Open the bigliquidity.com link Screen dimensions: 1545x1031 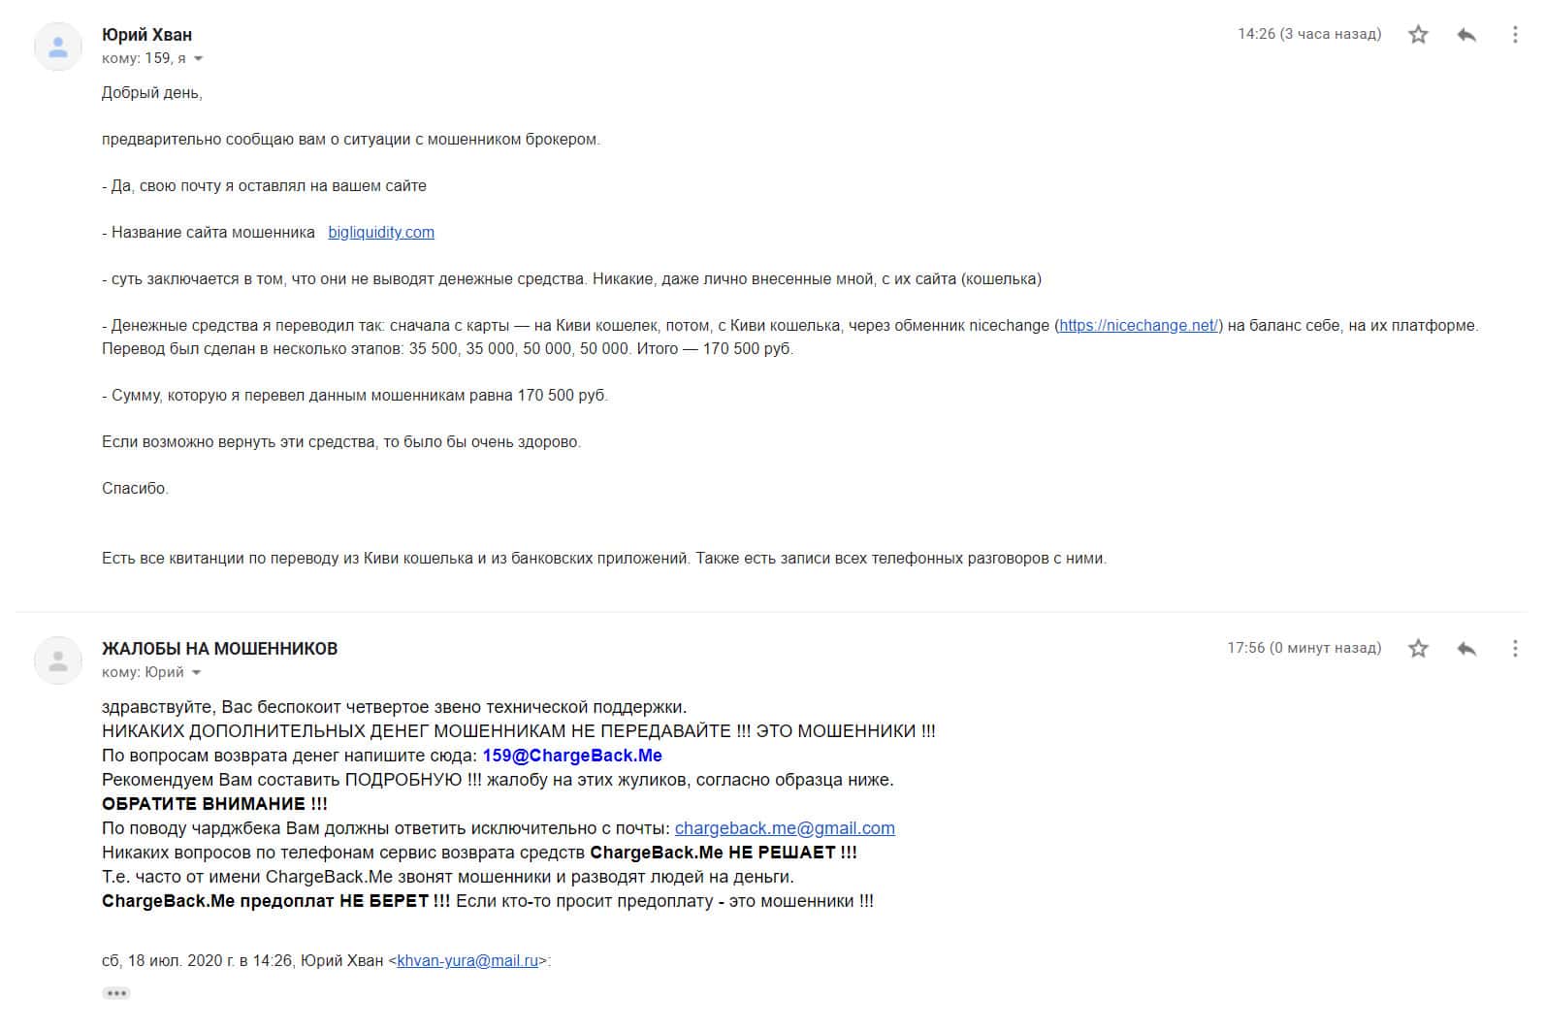[381, 233]
